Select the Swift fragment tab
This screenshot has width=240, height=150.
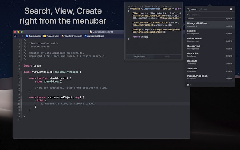click(x=167, y=57)
